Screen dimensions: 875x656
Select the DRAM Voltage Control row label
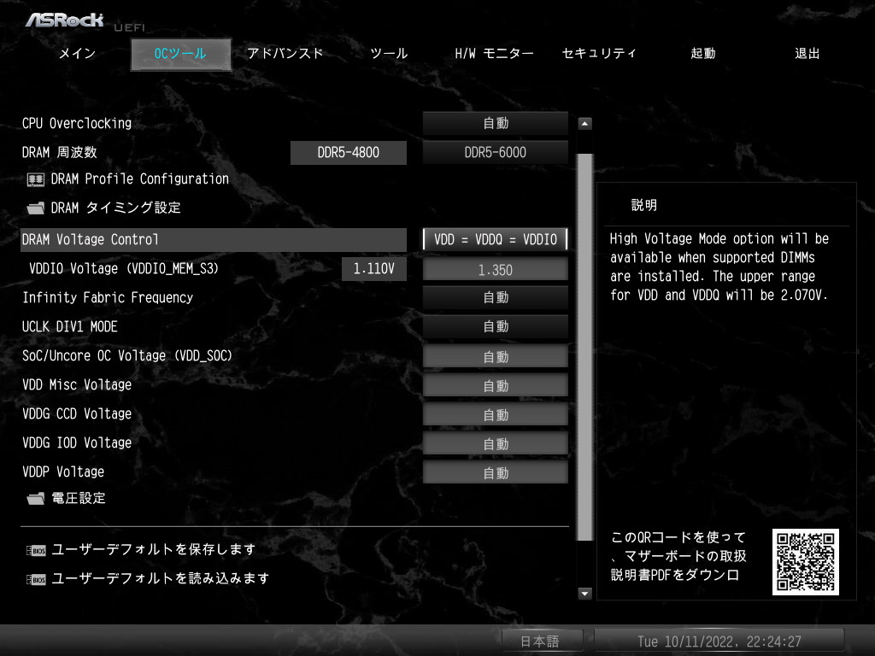213,240
